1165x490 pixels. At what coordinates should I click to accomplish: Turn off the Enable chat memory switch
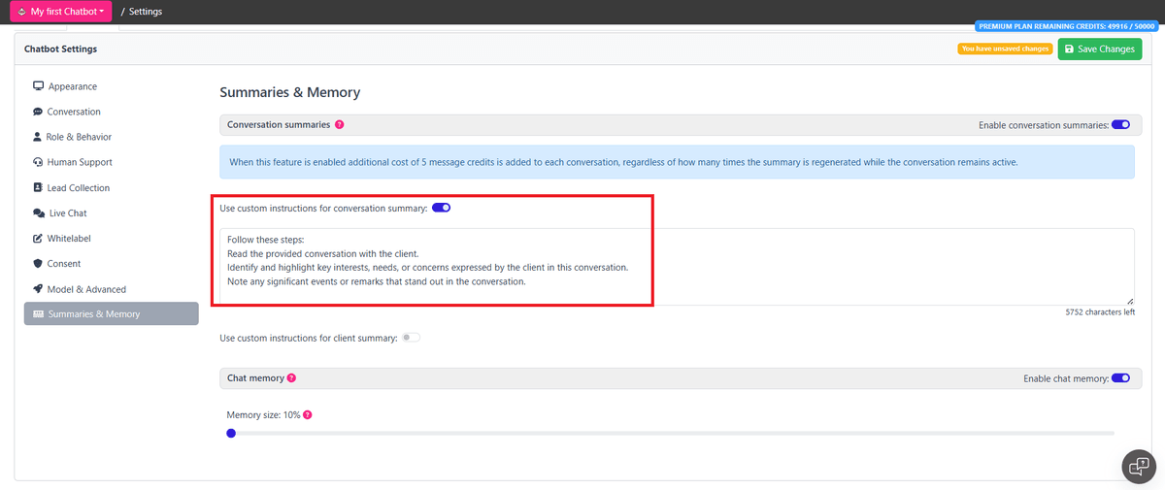click(x=1120, y=378)
